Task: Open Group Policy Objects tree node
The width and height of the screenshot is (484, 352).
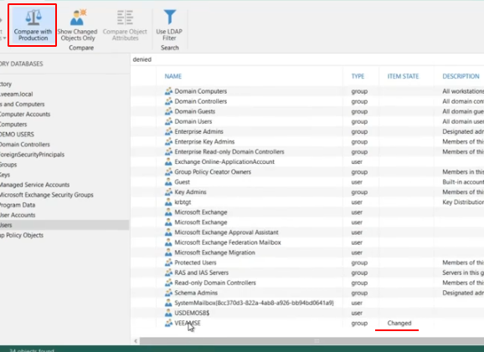Action: click(22, 235)
